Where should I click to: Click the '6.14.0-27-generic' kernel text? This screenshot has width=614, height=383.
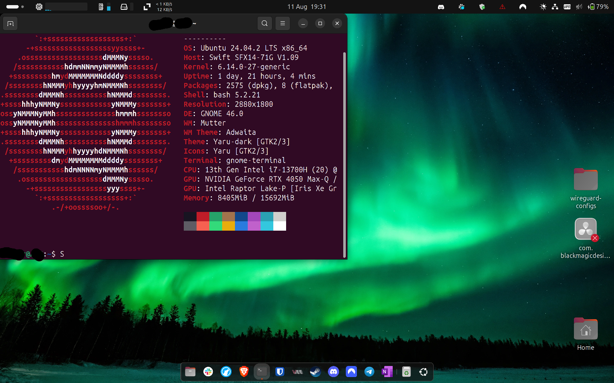tap(254, 67)
